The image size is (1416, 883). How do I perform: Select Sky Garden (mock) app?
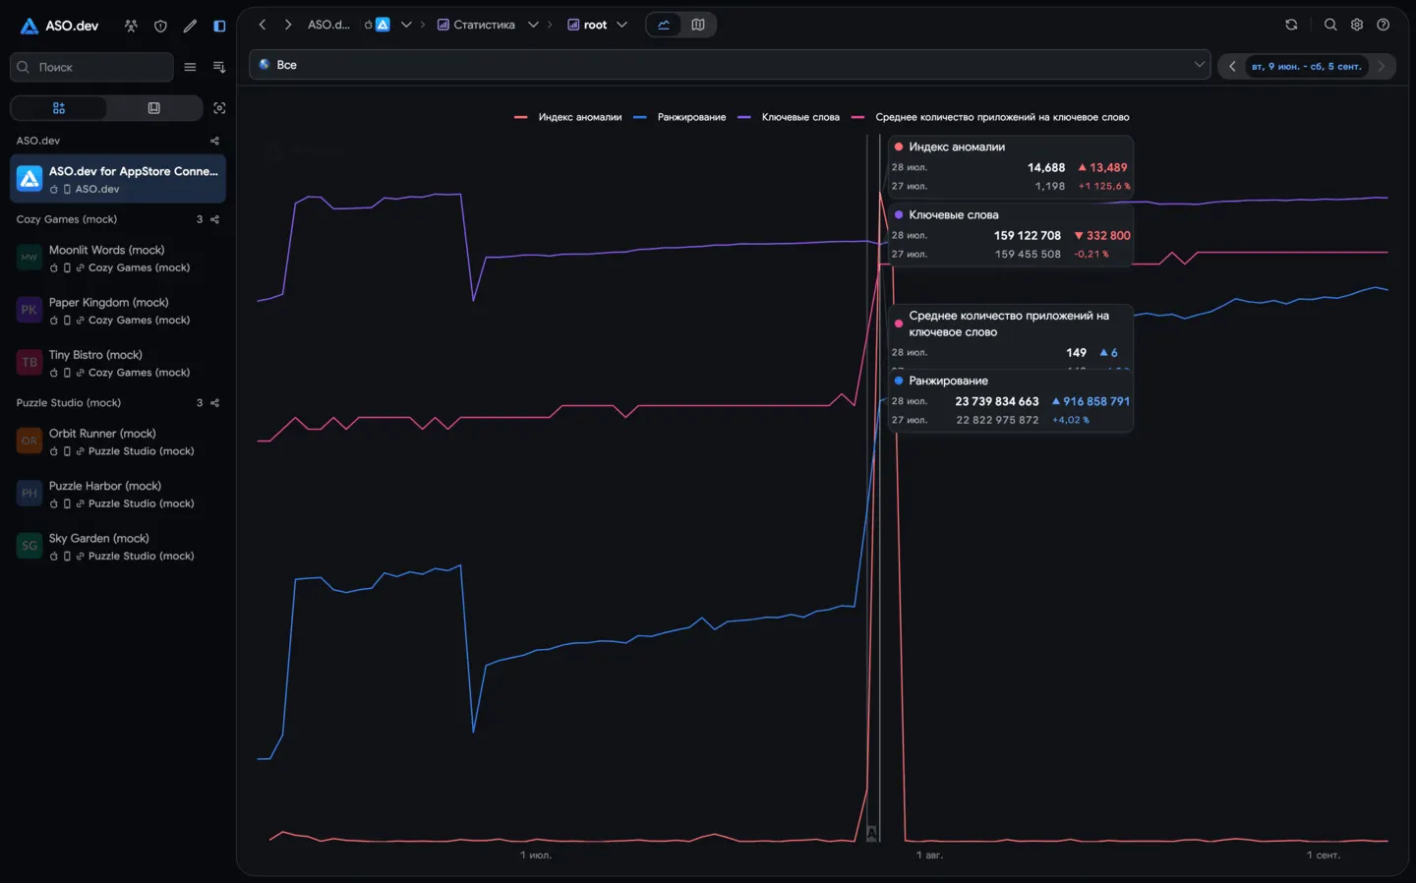pos(118,547)
